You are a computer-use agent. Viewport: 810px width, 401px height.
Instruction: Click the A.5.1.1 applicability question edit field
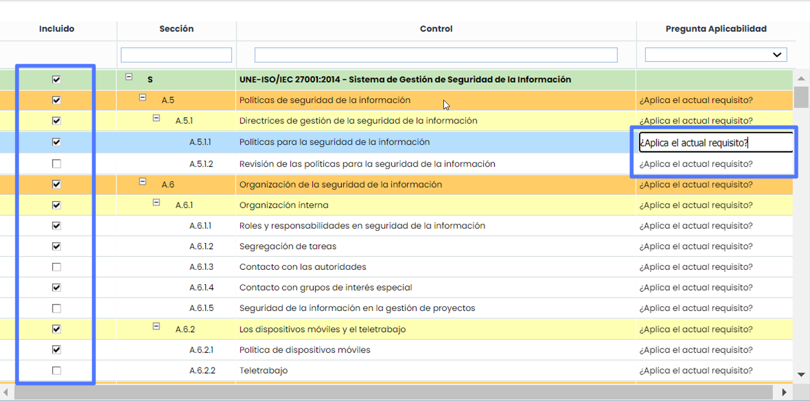point(715,143)
